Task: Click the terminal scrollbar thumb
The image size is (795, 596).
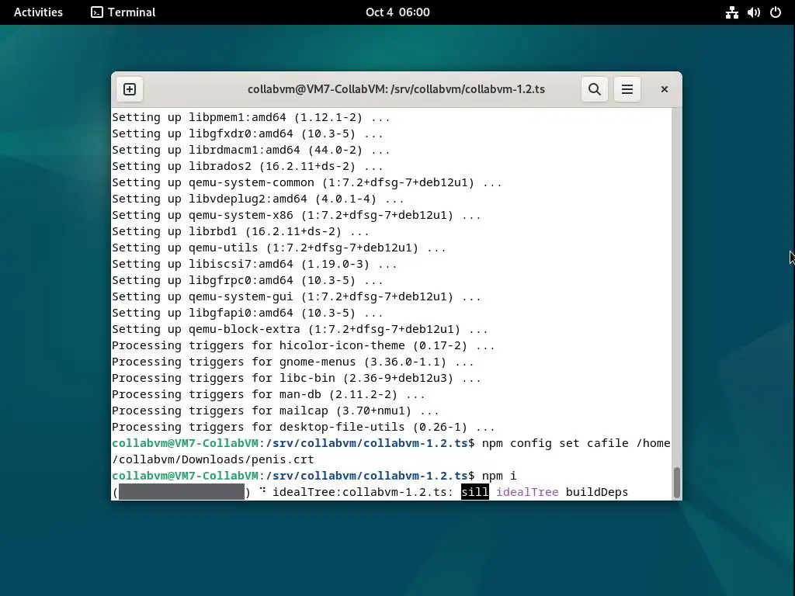Action: tap(676, 483)
